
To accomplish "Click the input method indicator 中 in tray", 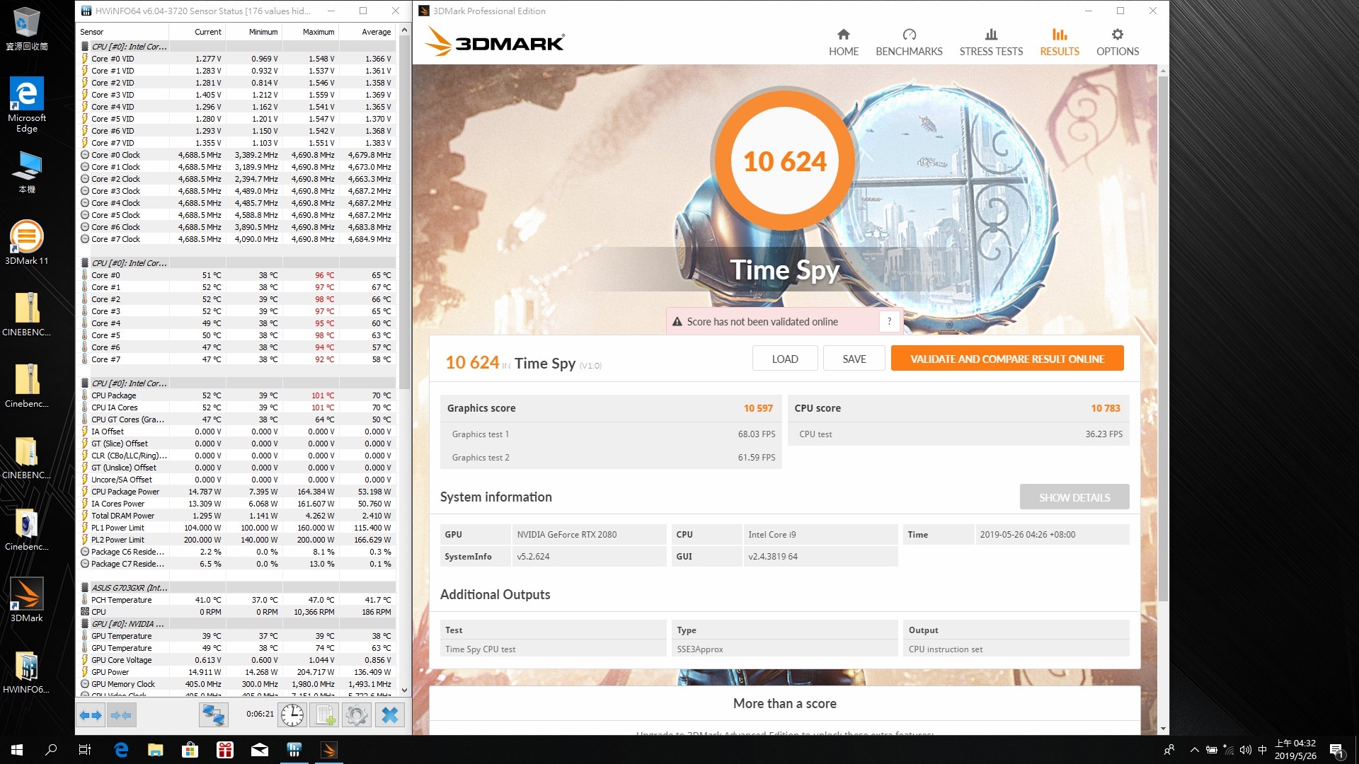I will pos(1263,750).
